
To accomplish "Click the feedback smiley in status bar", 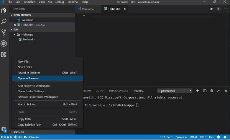I will coord(219,137).
